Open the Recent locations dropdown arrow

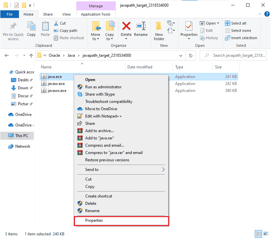tap(24, 55)
